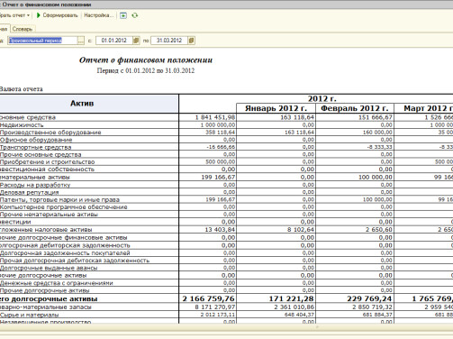
Task: Click ellipsis button of period type field
Action: pos(80,41)
